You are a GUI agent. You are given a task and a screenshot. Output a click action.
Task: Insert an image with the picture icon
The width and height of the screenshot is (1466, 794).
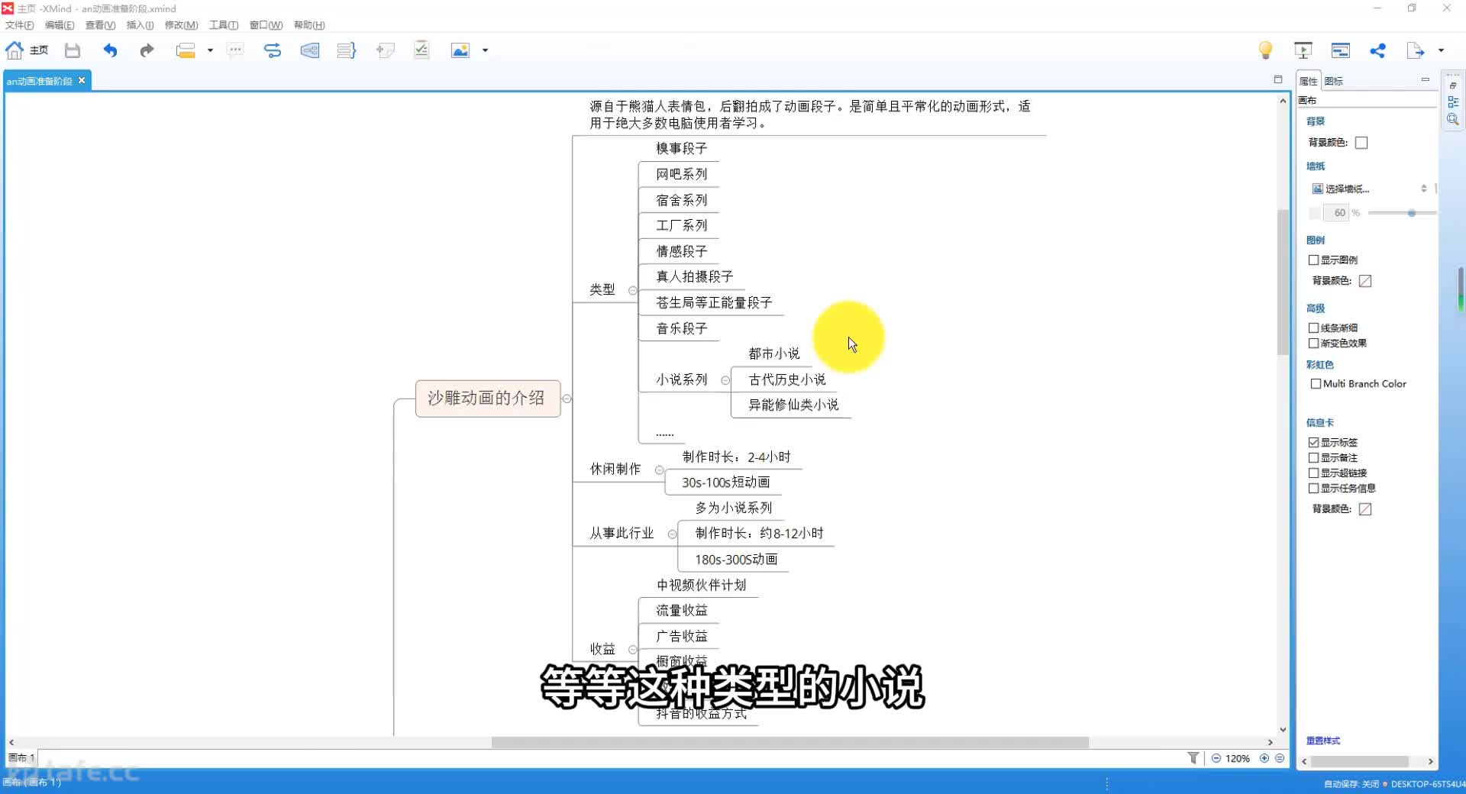point(460,50)
